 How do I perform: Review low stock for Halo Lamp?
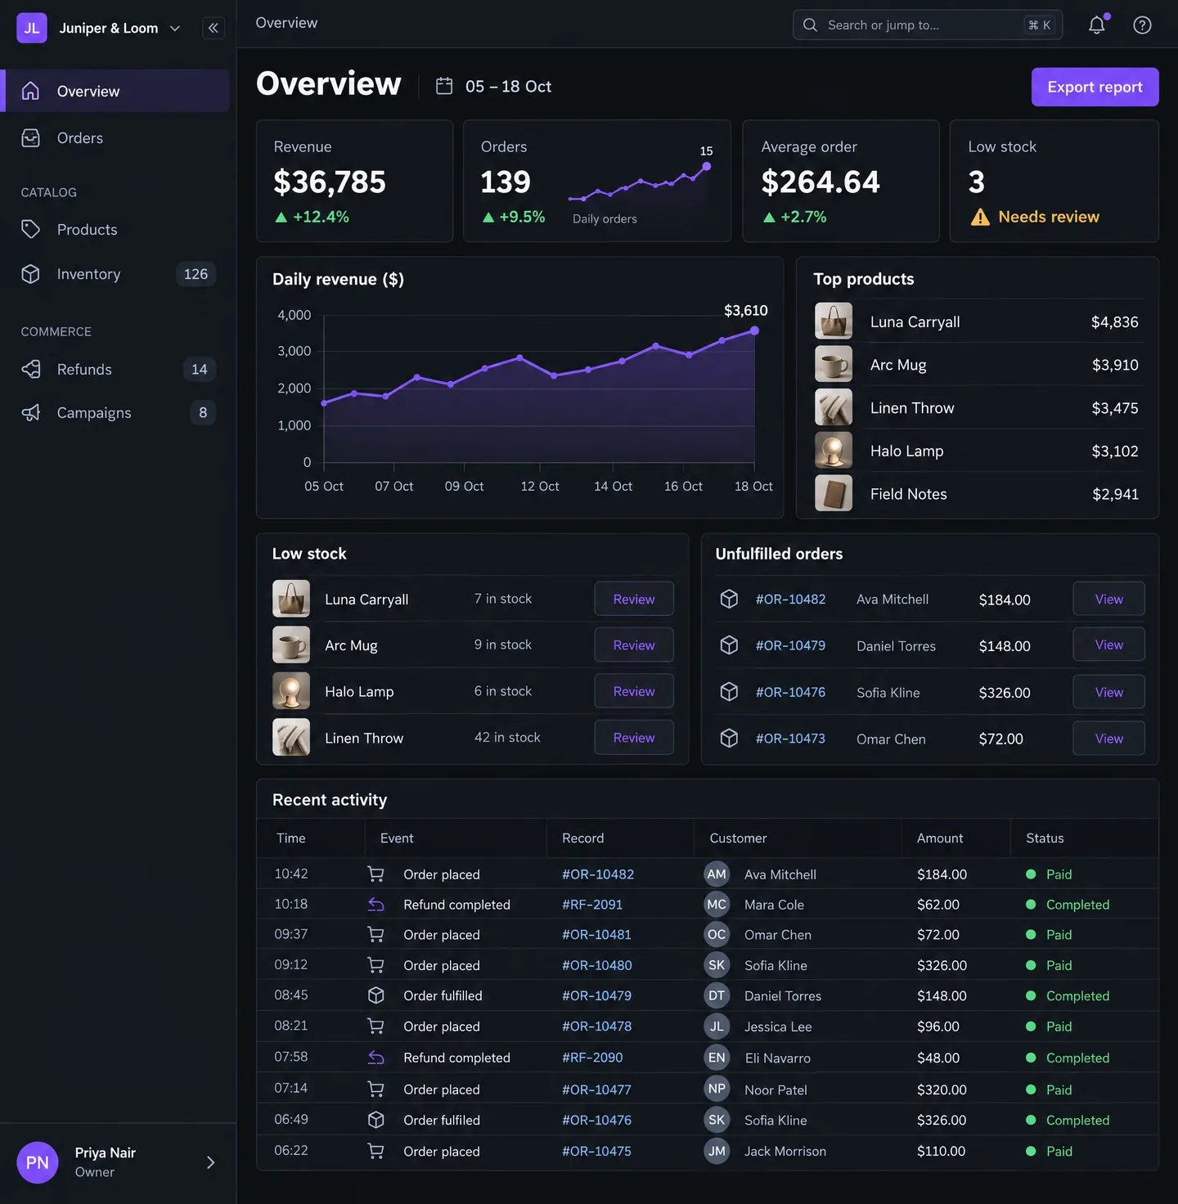click(x=634, y=691)
